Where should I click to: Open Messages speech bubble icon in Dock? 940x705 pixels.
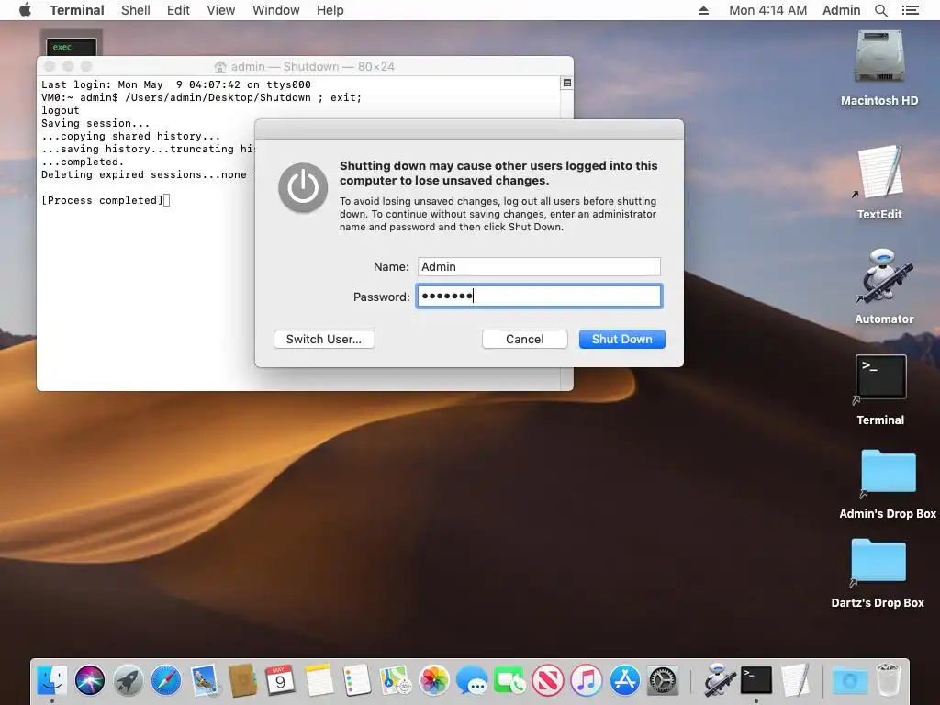click(x=472, y=680)
